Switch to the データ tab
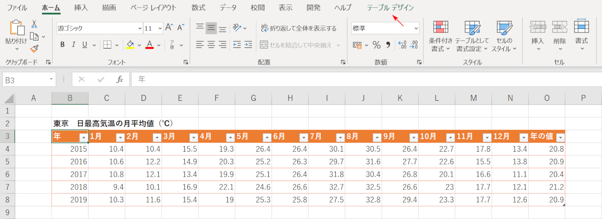 coord(228,7)
